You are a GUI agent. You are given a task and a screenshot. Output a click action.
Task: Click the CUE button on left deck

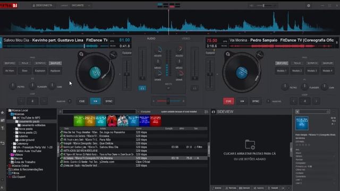82,101
